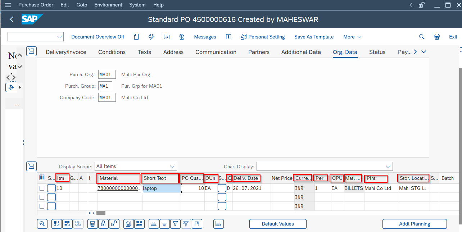The width and height of the screenshot is (462, 232).
Task: Delete item with the trash can icon
Action: coord(92,224)
